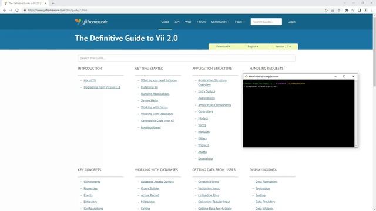The height and width of the screenshot is (211, 376).
Task: Open the Looking Ahead link
Action: click(x=150, y=127)
